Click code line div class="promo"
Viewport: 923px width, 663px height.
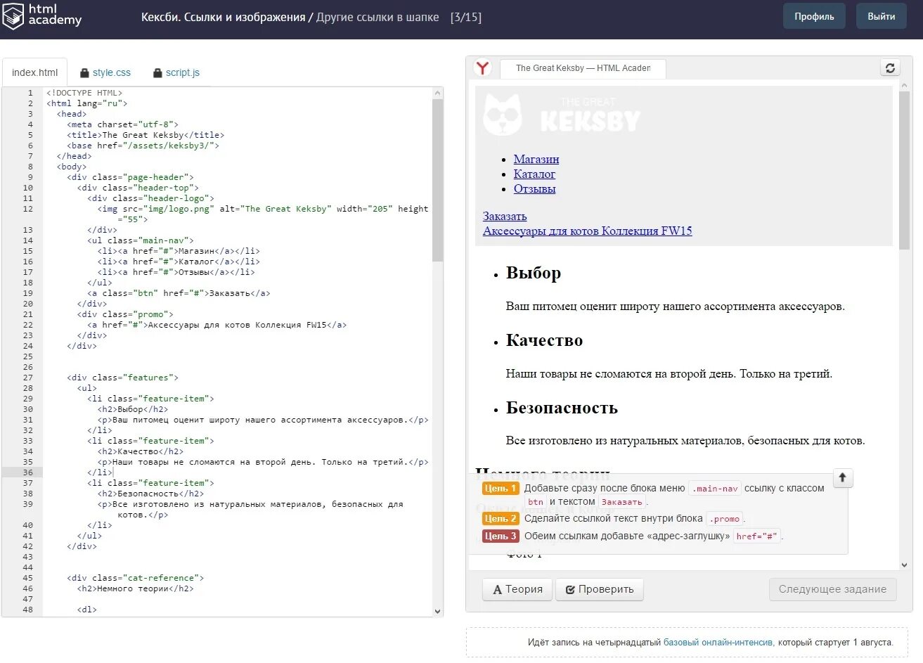click(x=125, y=314)
